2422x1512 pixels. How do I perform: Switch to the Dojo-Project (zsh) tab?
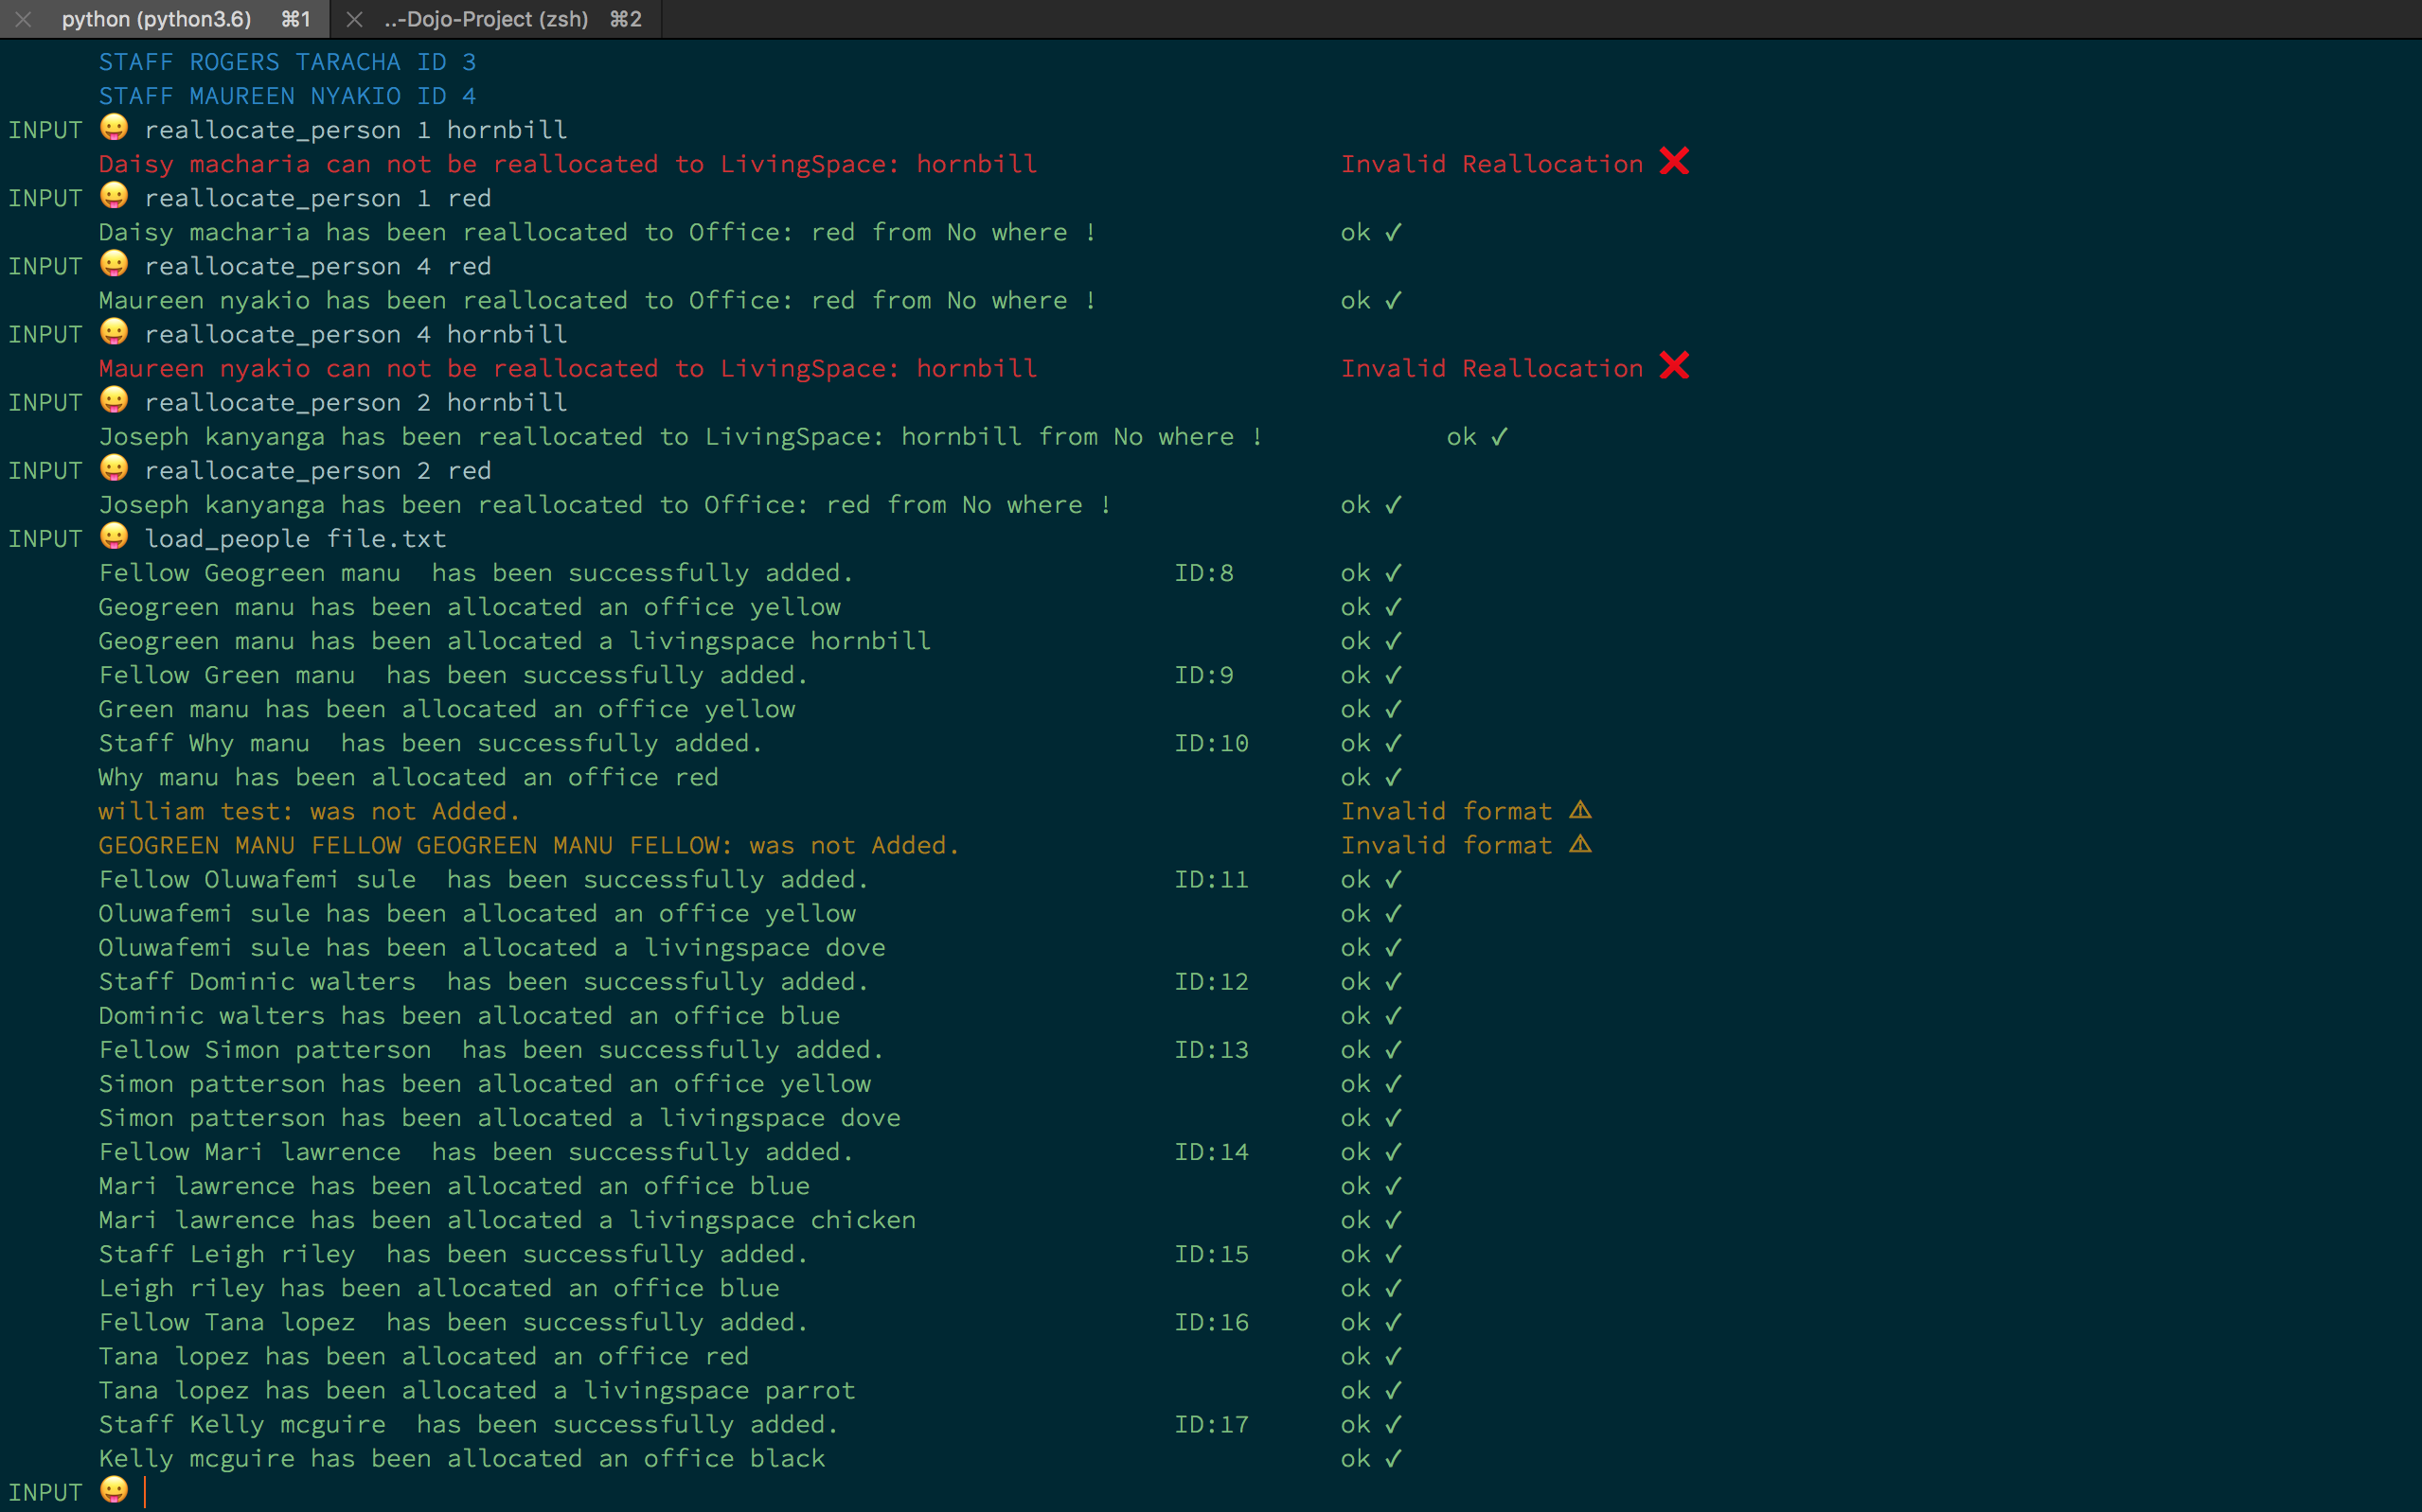487,19
